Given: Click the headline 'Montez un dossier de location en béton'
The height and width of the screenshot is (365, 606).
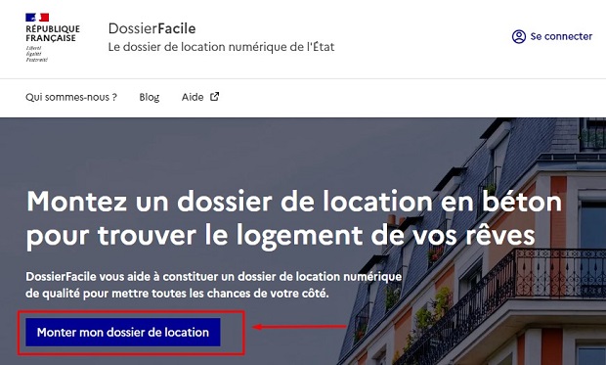Looking at the screenshot, I should pyautogui.click(x=294, y=202).
